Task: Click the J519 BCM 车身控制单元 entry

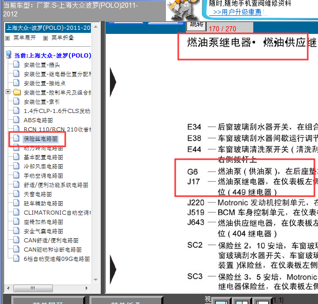Action: click(252, 213)
